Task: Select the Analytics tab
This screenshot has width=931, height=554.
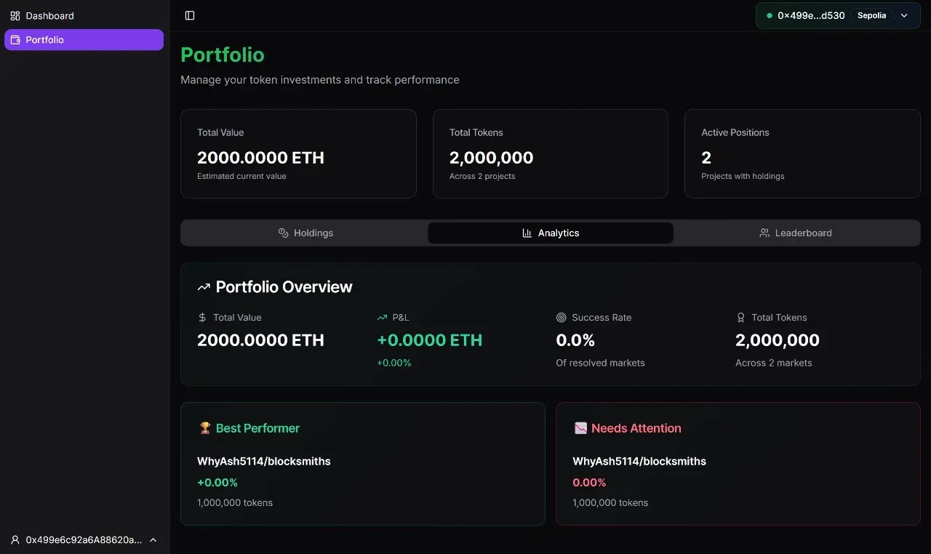Action: pyautogui.click(x=551, y=233)
